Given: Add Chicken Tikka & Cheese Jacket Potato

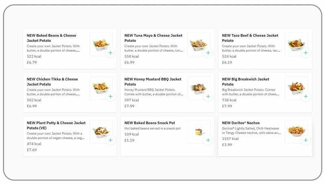Looking at the screenshot, I should (x=110, y=97).
